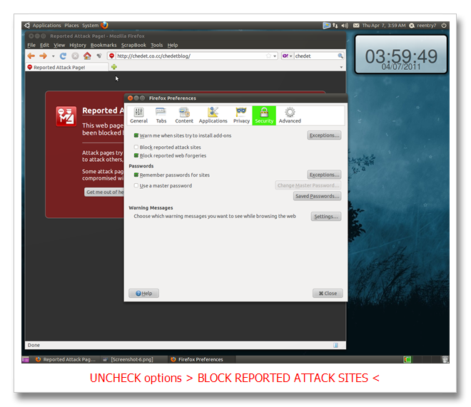471x407 pixels.
Task: Switch to Firefox Preferences taskbar entry
Action: click(x=201, y=359)
